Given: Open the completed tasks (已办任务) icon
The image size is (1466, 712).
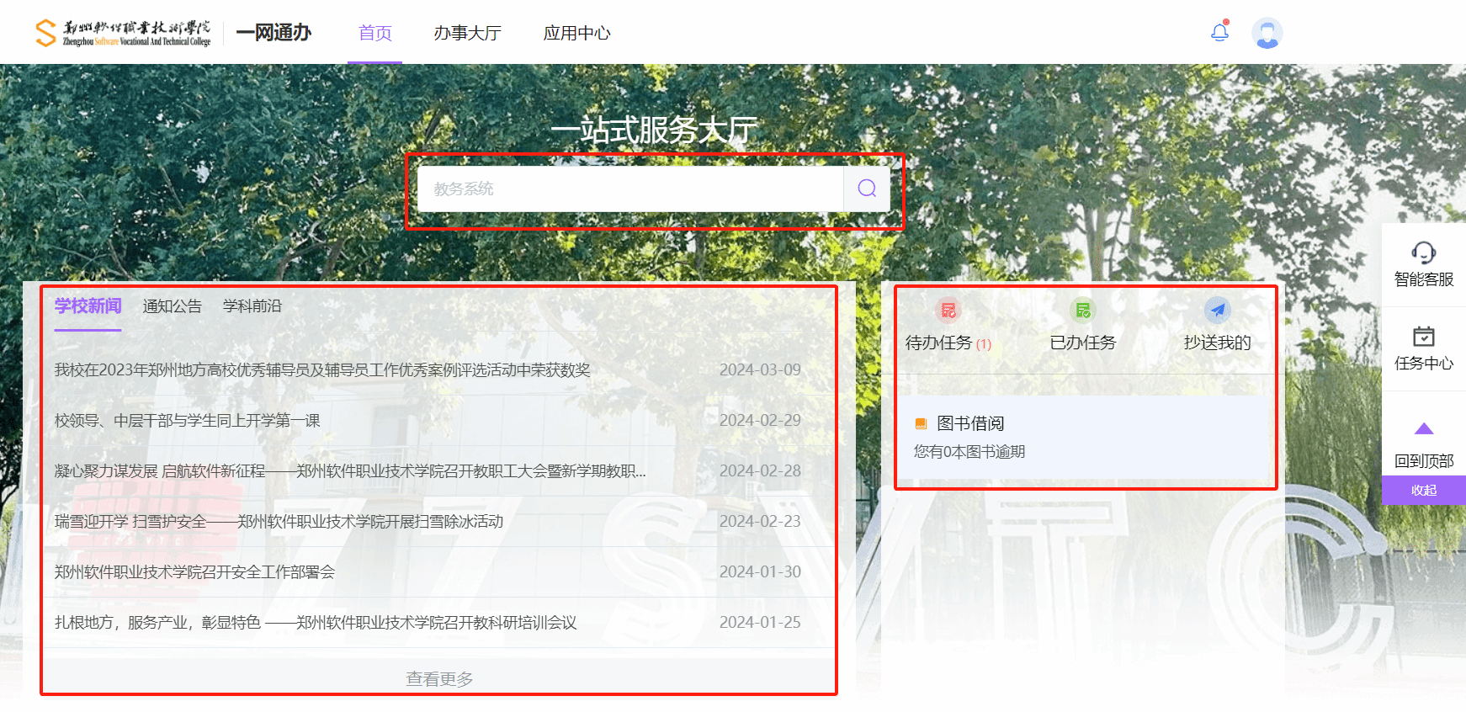Looking at the screenshot, I should tap(1082, 311).
